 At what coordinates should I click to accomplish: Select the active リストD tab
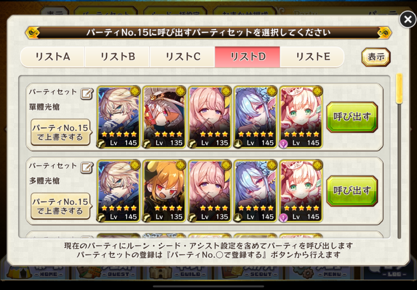coord(247,57)
